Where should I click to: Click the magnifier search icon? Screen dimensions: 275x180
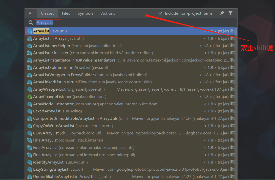[x=31, y=23]
